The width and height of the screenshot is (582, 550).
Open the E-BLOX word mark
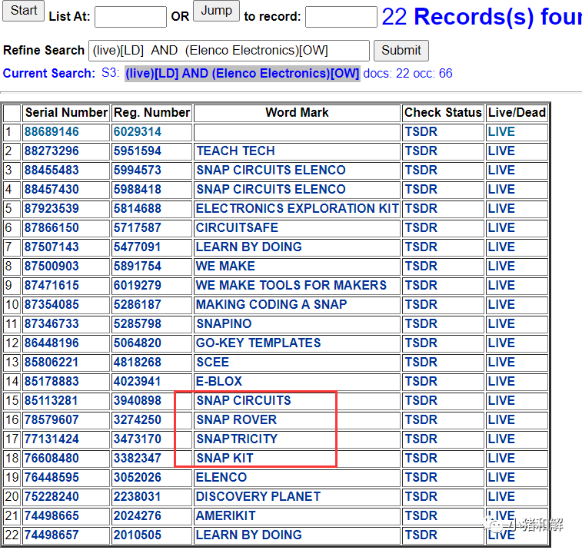tap(219, 382)
